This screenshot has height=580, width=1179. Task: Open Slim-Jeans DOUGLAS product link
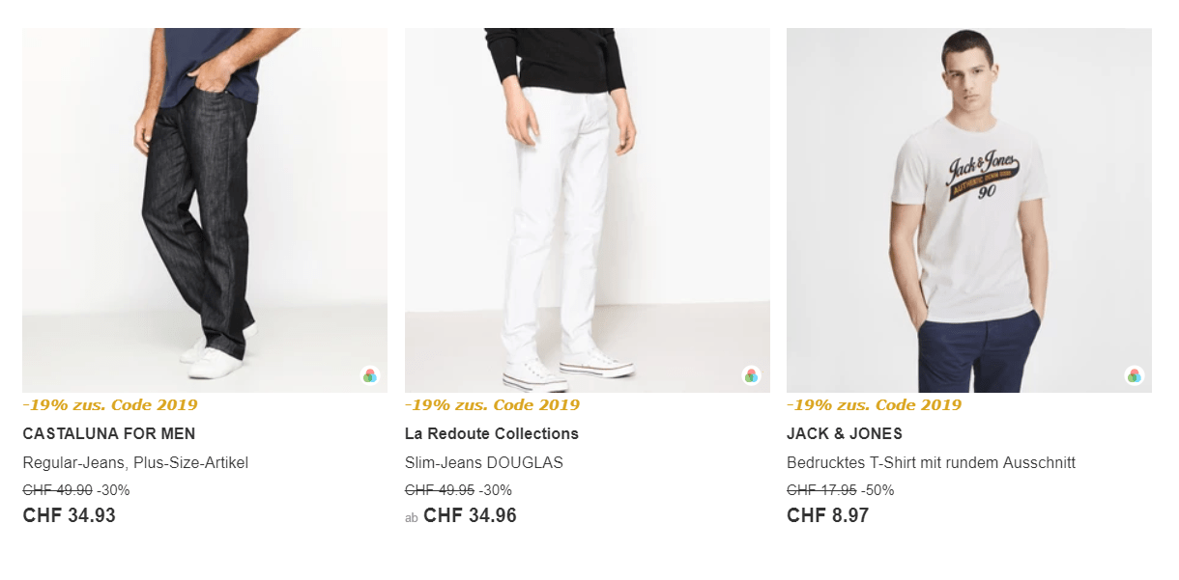[x=483, y=462]
